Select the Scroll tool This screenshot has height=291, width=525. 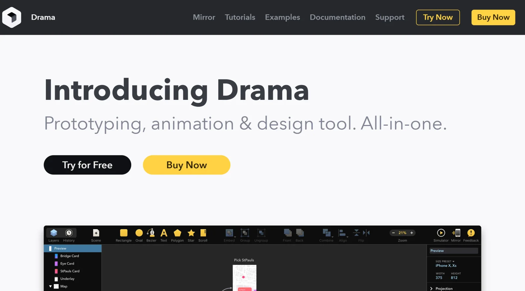[203, 233]
